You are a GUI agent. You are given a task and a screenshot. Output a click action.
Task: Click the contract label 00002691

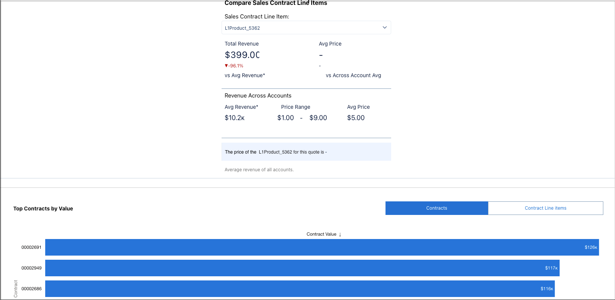(31, 247)
